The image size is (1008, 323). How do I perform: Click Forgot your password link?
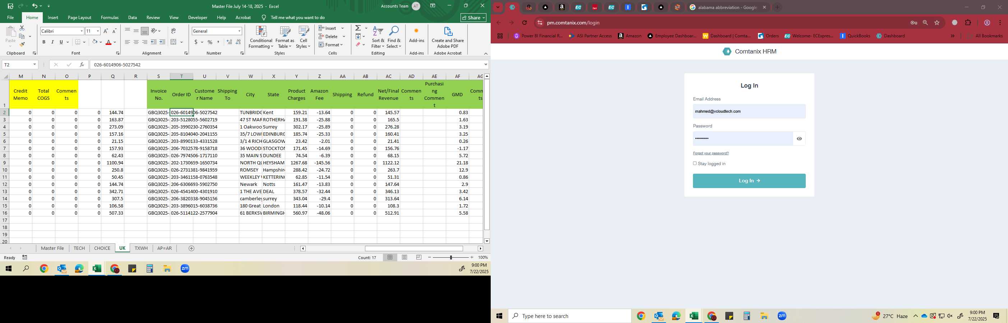pyautogui.click(x=711, y=153)
